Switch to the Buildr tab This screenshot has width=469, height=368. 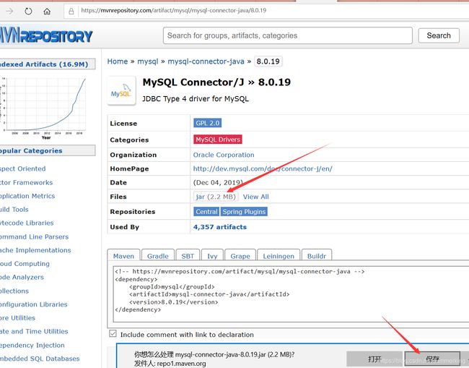[317, 256]
